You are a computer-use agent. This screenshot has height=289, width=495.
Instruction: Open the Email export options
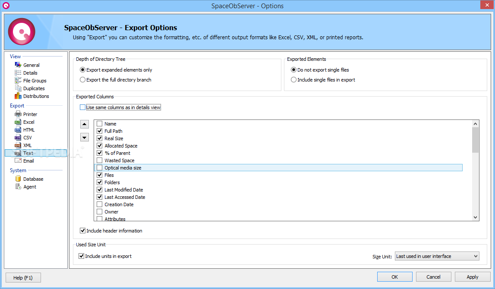click(x=28, y=161)
